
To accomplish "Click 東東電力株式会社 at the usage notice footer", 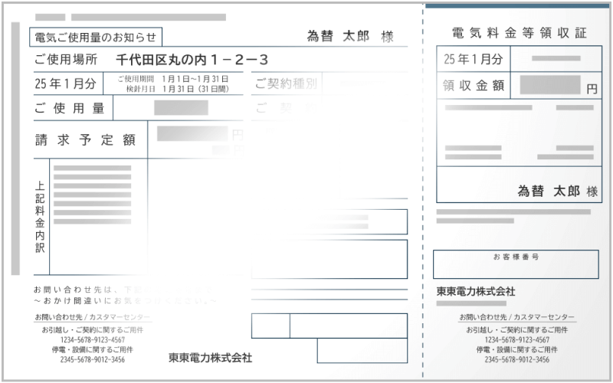I will (x=210, y=358).
